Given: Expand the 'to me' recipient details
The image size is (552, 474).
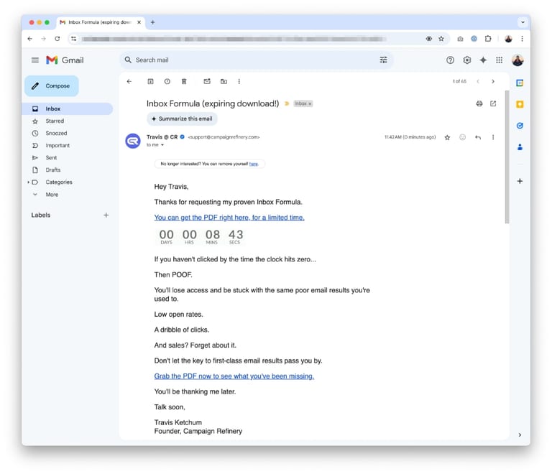Looking at the screenshot, I should [162, 145].
